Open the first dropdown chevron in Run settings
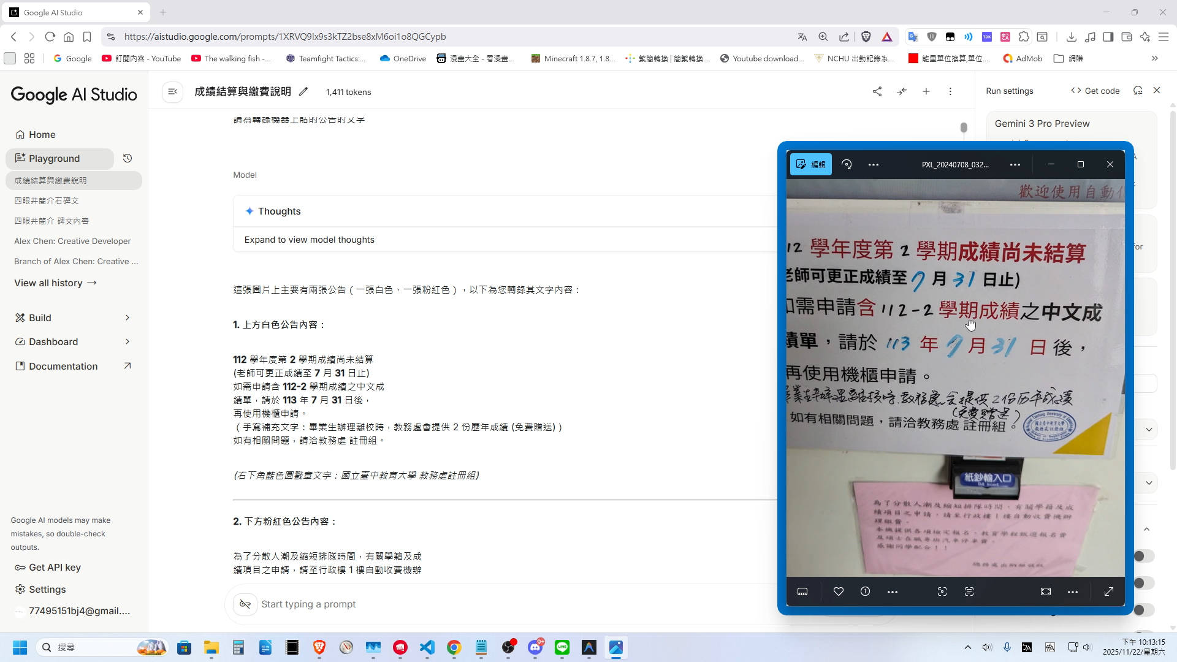This screenshot has height=662, width=1177. tap(1149, 430)
